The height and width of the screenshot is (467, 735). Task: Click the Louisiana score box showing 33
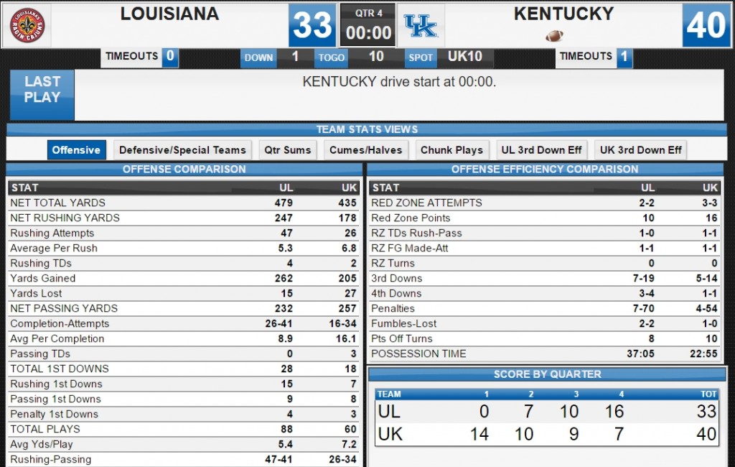click(312, 25)
